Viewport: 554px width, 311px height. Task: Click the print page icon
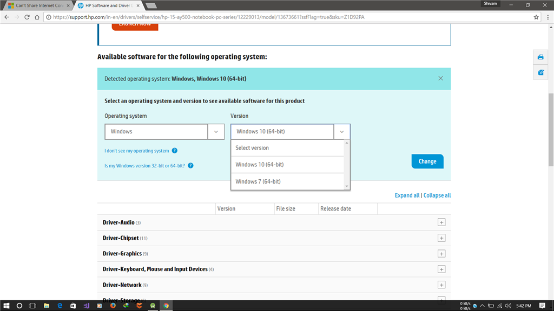point(540,57)
